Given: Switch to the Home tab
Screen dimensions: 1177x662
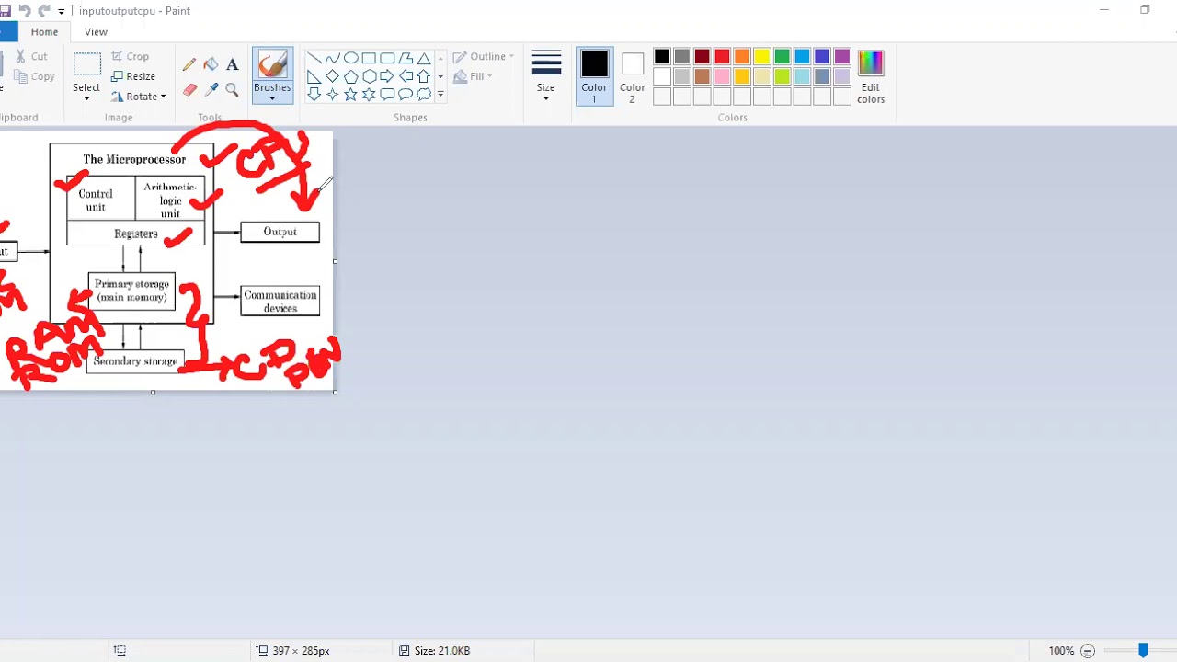Looking at the screenshot, I should coord(44,31).
